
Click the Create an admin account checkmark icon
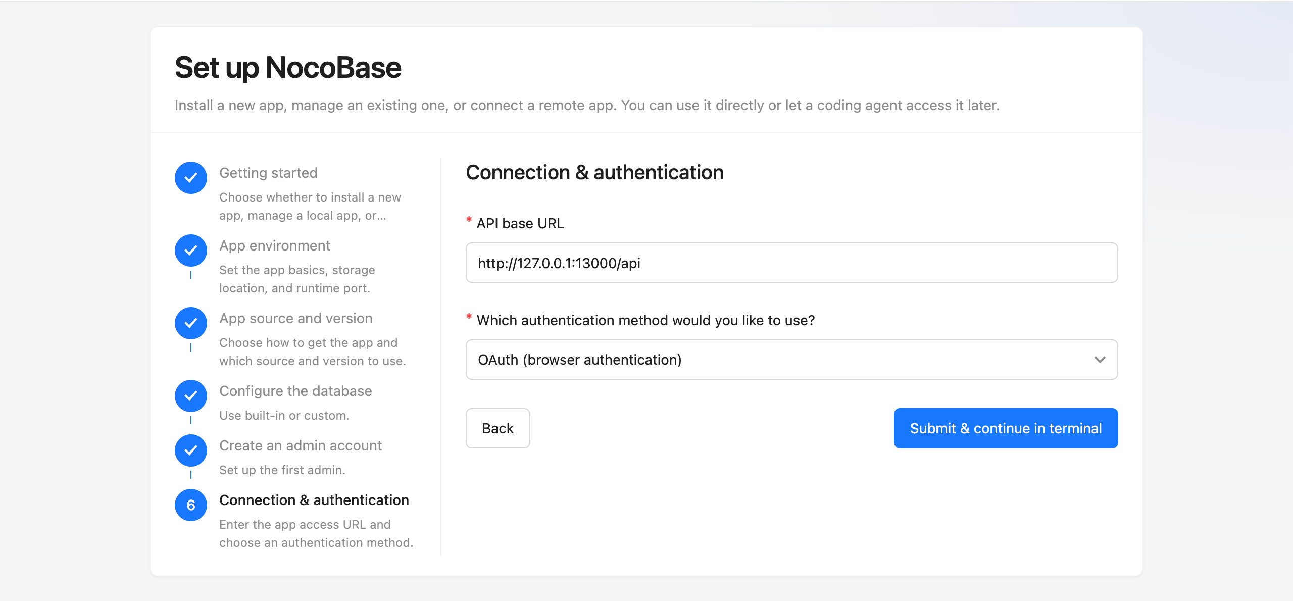pyautogui.click(x=191, y=450)
